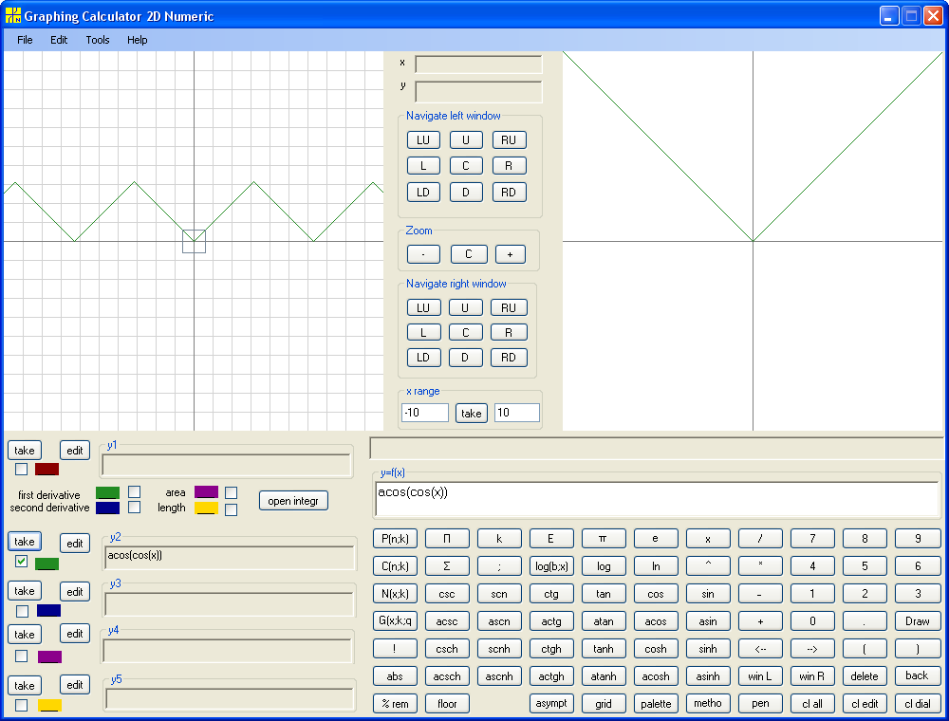Screen dimensions: 949x721
Task: Click the win L button
Action: [760, 676]
